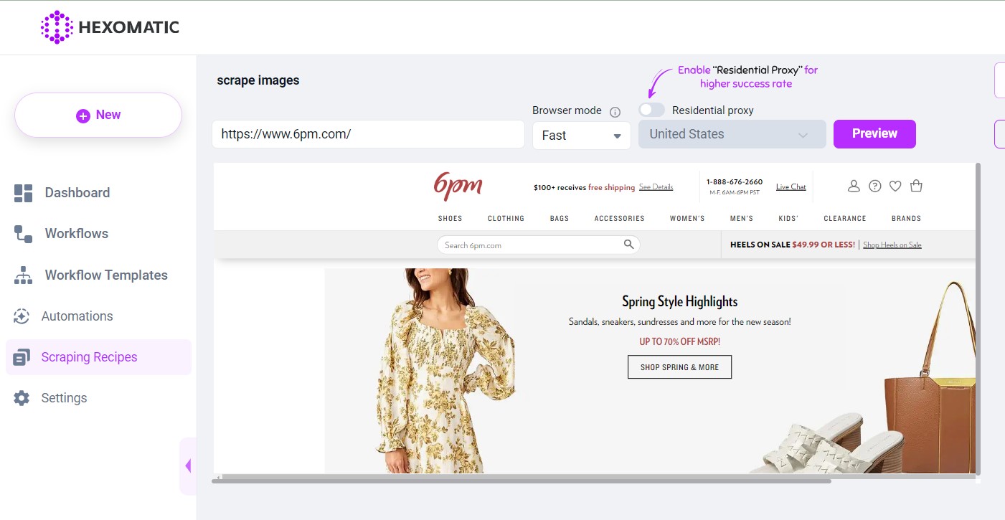Click the search magnifier on 6pm

pyautogui.click(x=629, y=244)
